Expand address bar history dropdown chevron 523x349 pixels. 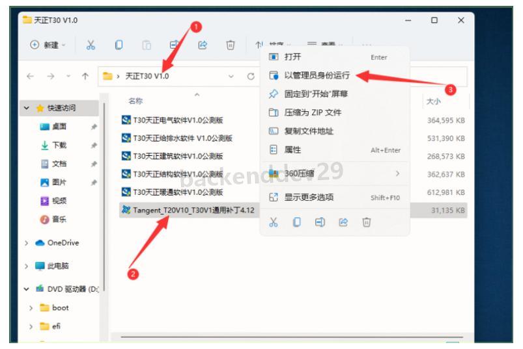point(231,77)
